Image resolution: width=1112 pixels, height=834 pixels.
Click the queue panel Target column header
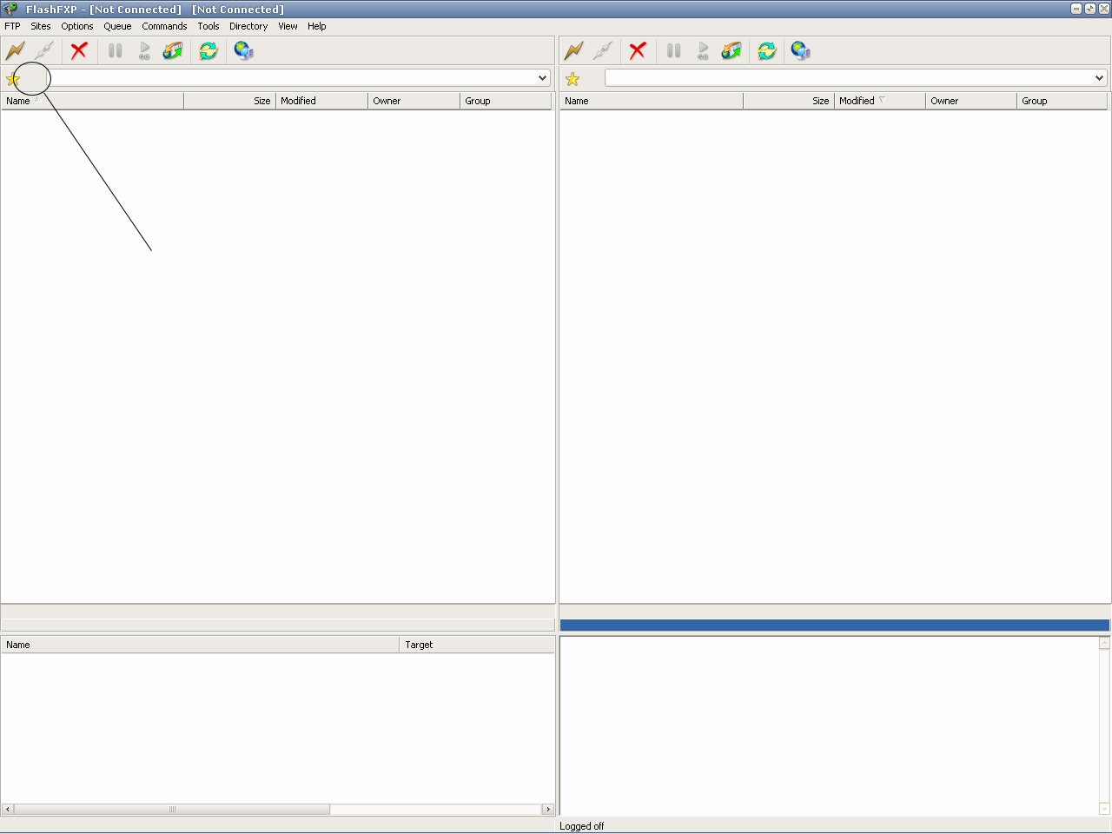tap(476, 645)
